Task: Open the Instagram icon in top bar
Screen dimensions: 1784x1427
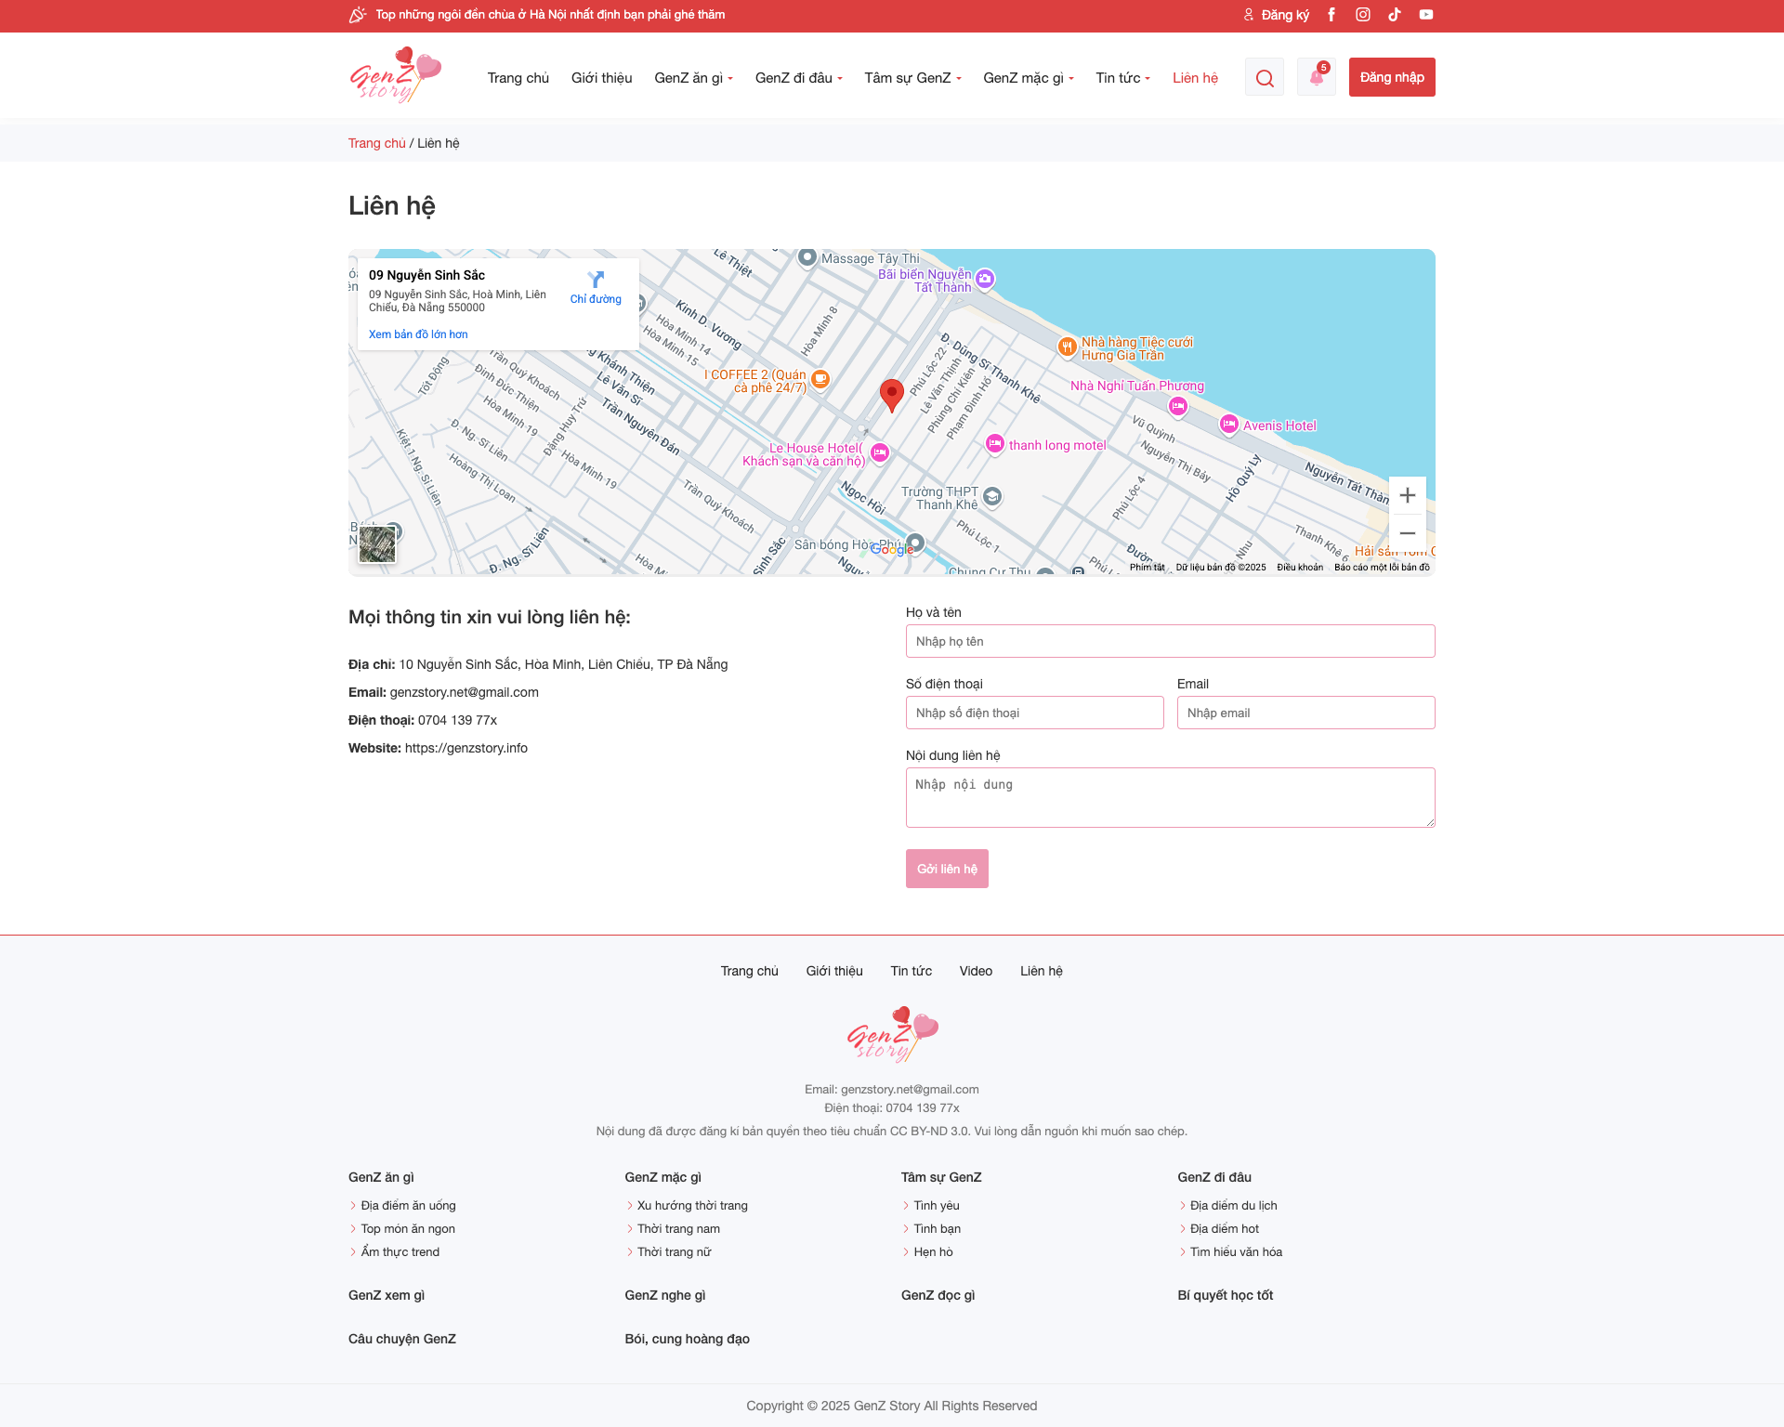Action: click(x=1363, y=15)
